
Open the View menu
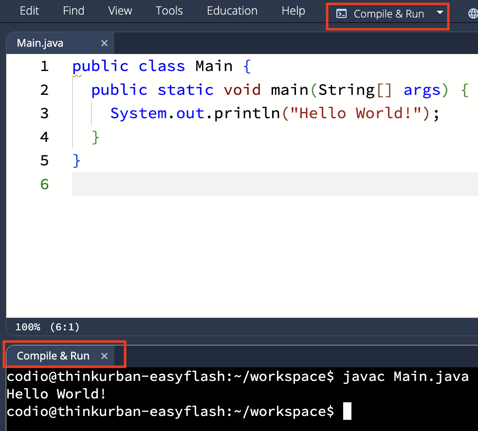point(120,10)
